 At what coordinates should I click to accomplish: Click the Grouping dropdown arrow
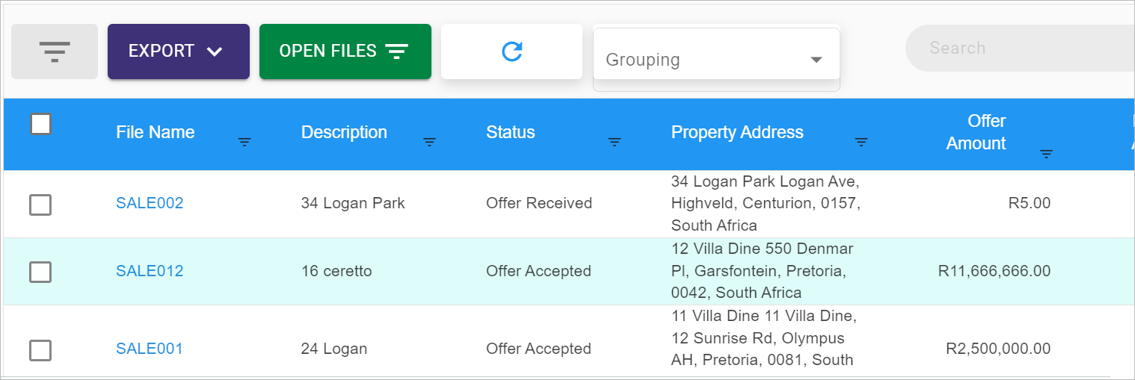point(816,60)
